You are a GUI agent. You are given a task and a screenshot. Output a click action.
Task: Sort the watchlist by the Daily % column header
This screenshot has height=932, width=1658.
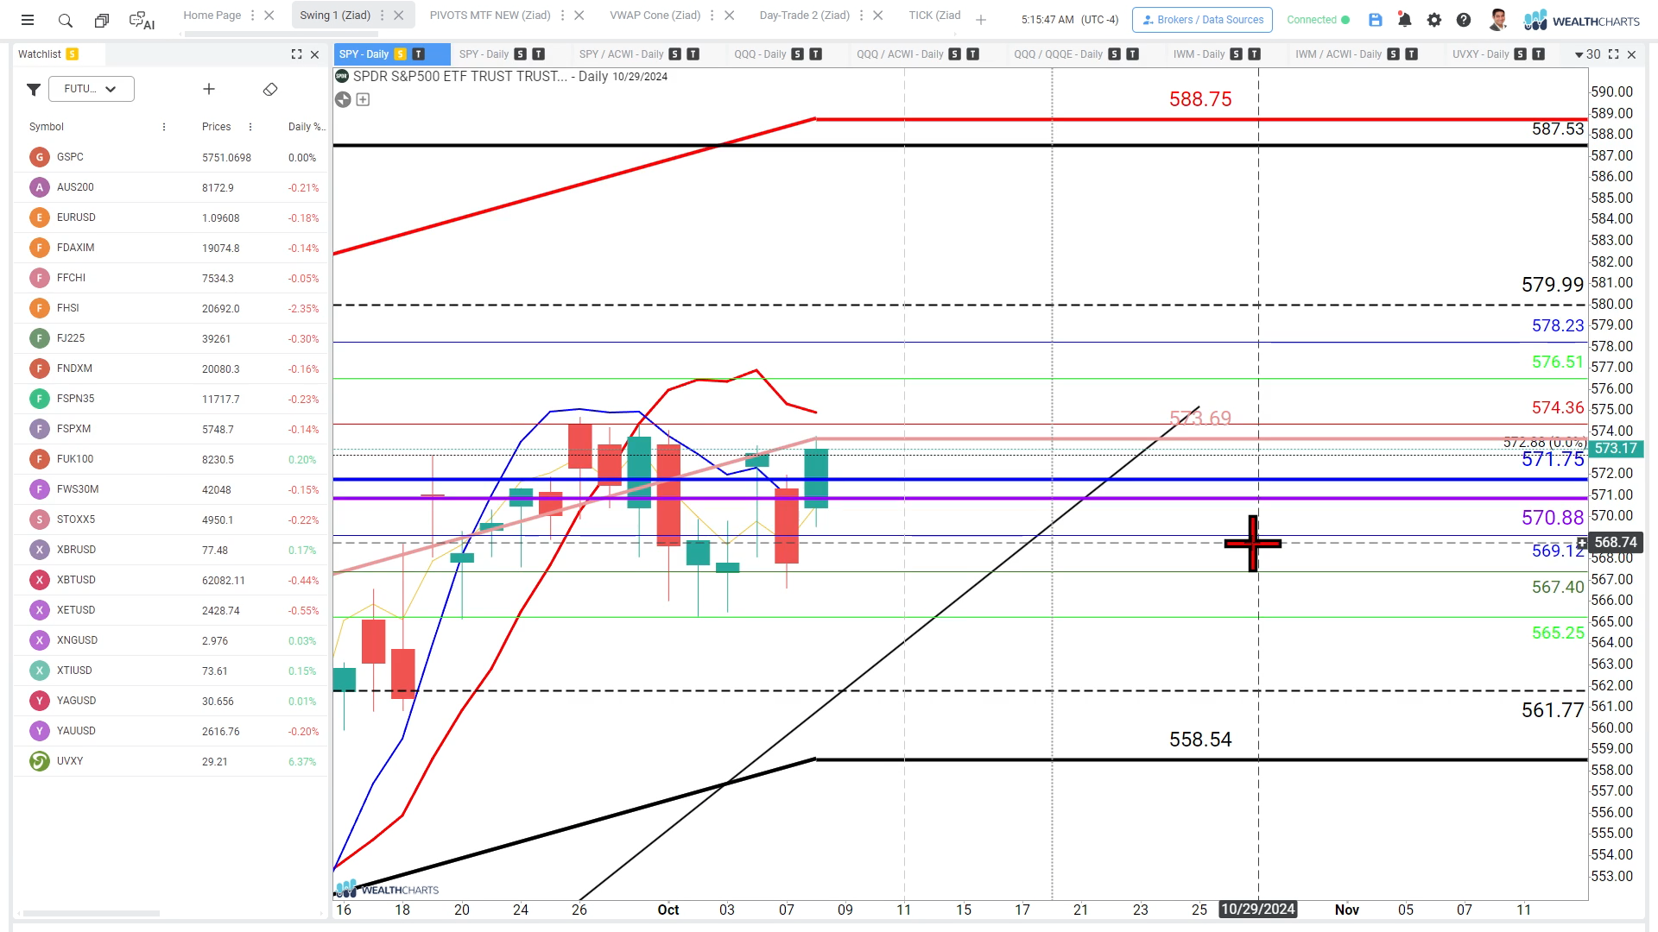tap(306, 127)
